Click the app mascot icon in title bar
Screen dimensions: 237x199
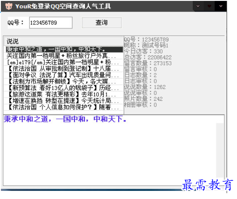pyautogui.click(x=9, y=6)
